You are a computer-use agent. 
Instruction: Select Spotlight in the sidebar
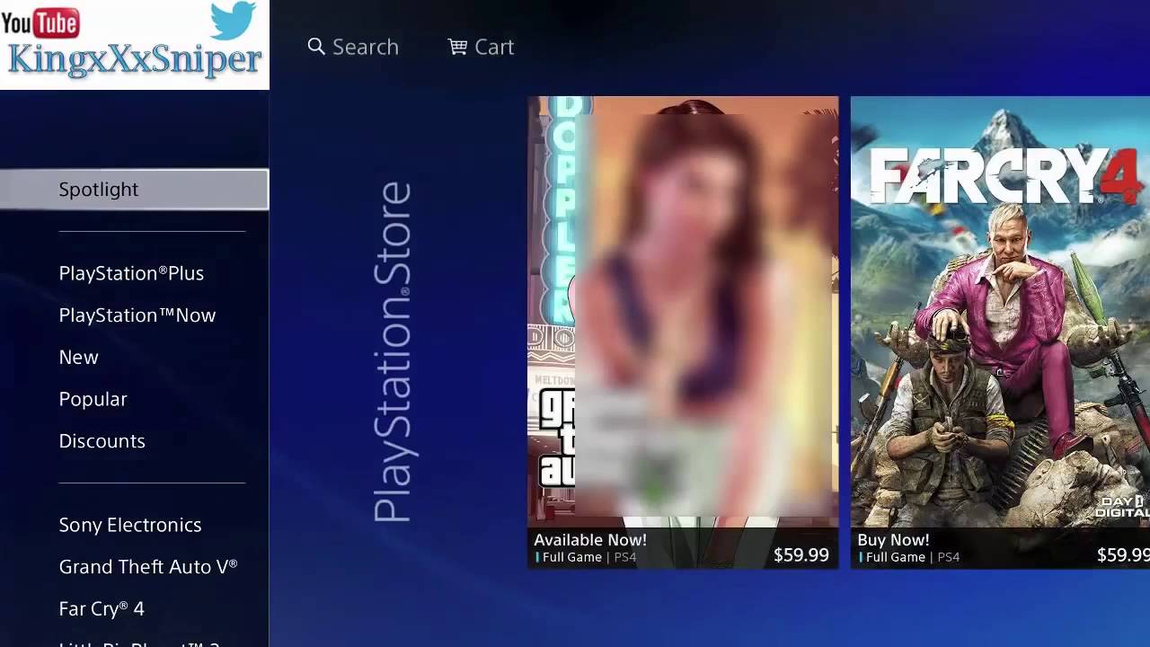coord(134,190)
